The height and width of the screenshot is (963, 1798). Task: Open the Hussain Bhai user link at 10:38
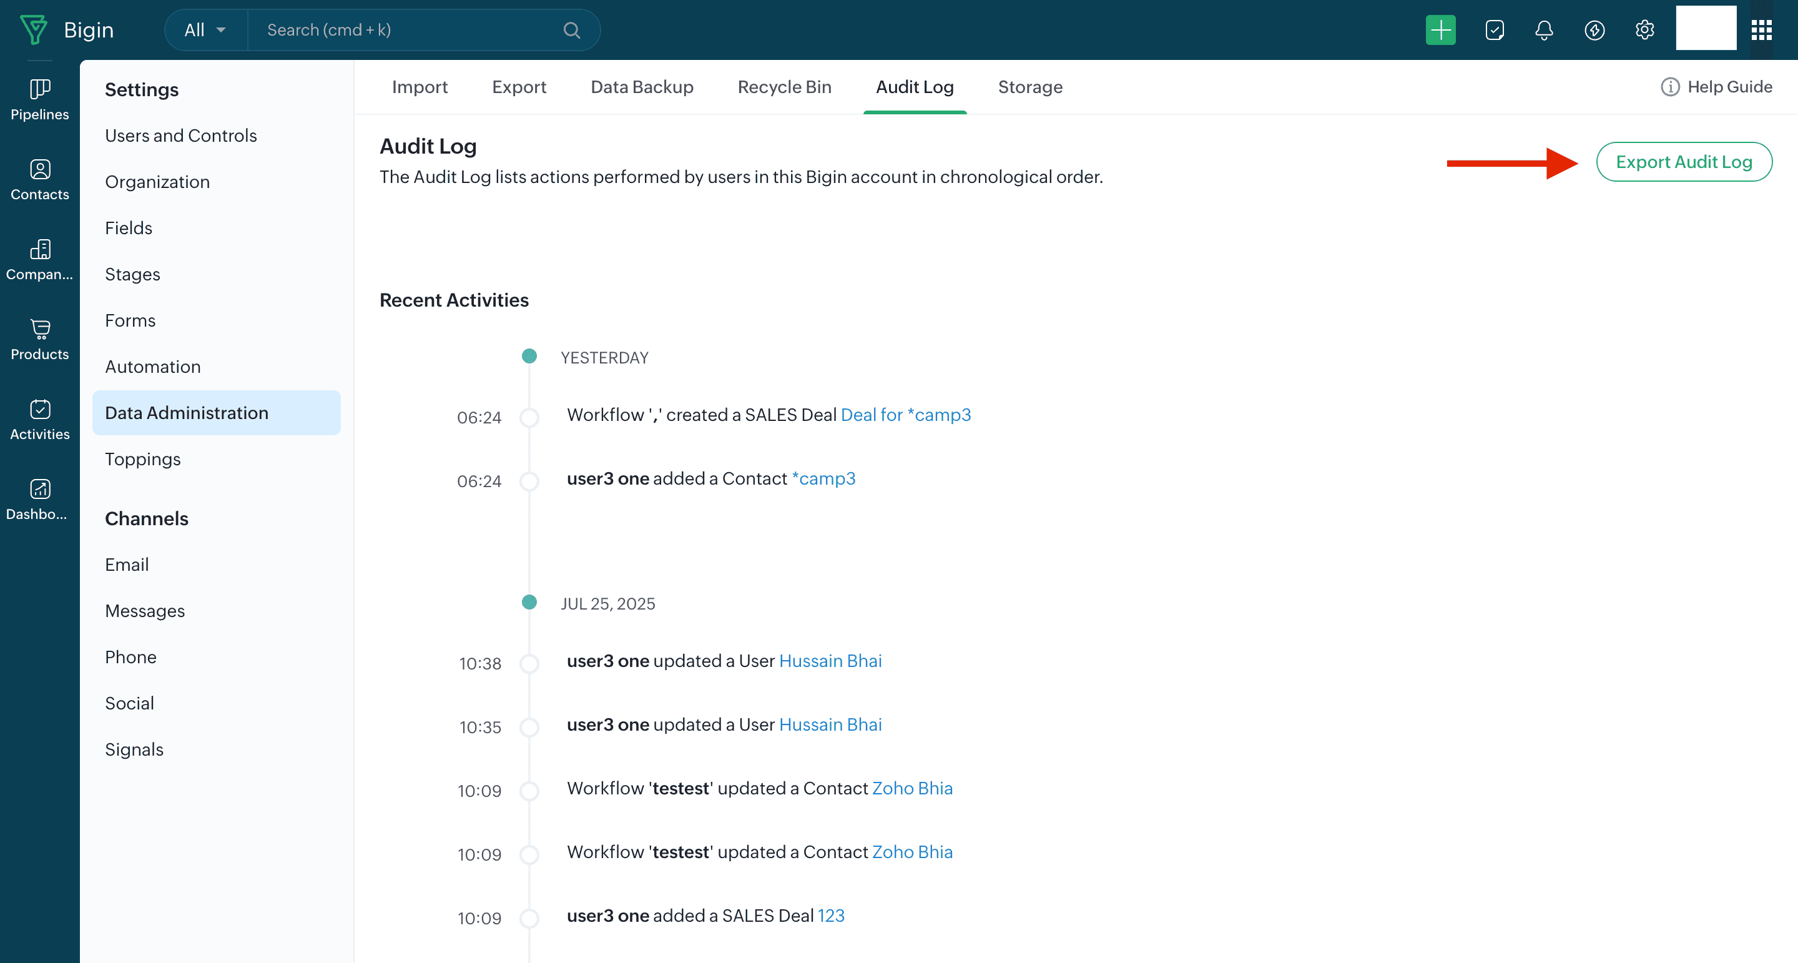(830, 661)
